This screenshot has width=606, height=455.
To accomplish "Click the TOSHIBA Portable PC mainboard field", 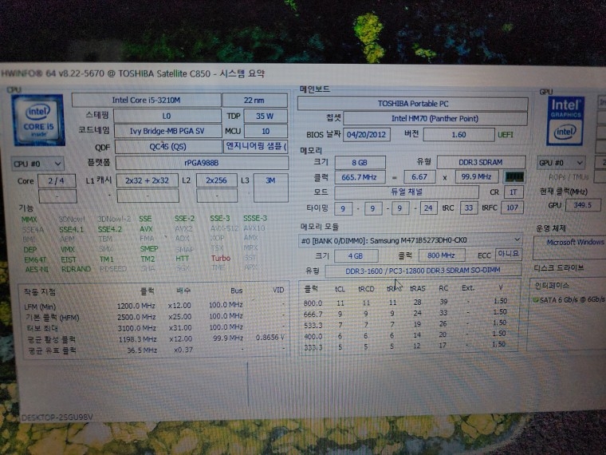I will [x=412, y=104].
